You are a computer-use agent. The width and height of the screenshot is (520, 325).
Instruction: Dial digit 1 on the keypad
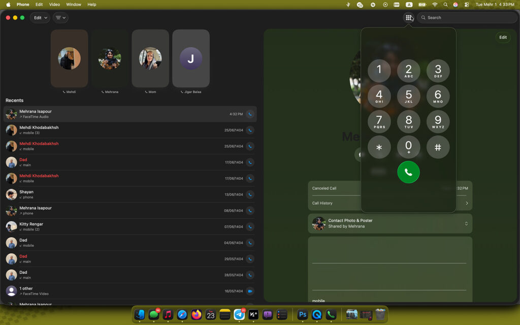click(379, 71)
